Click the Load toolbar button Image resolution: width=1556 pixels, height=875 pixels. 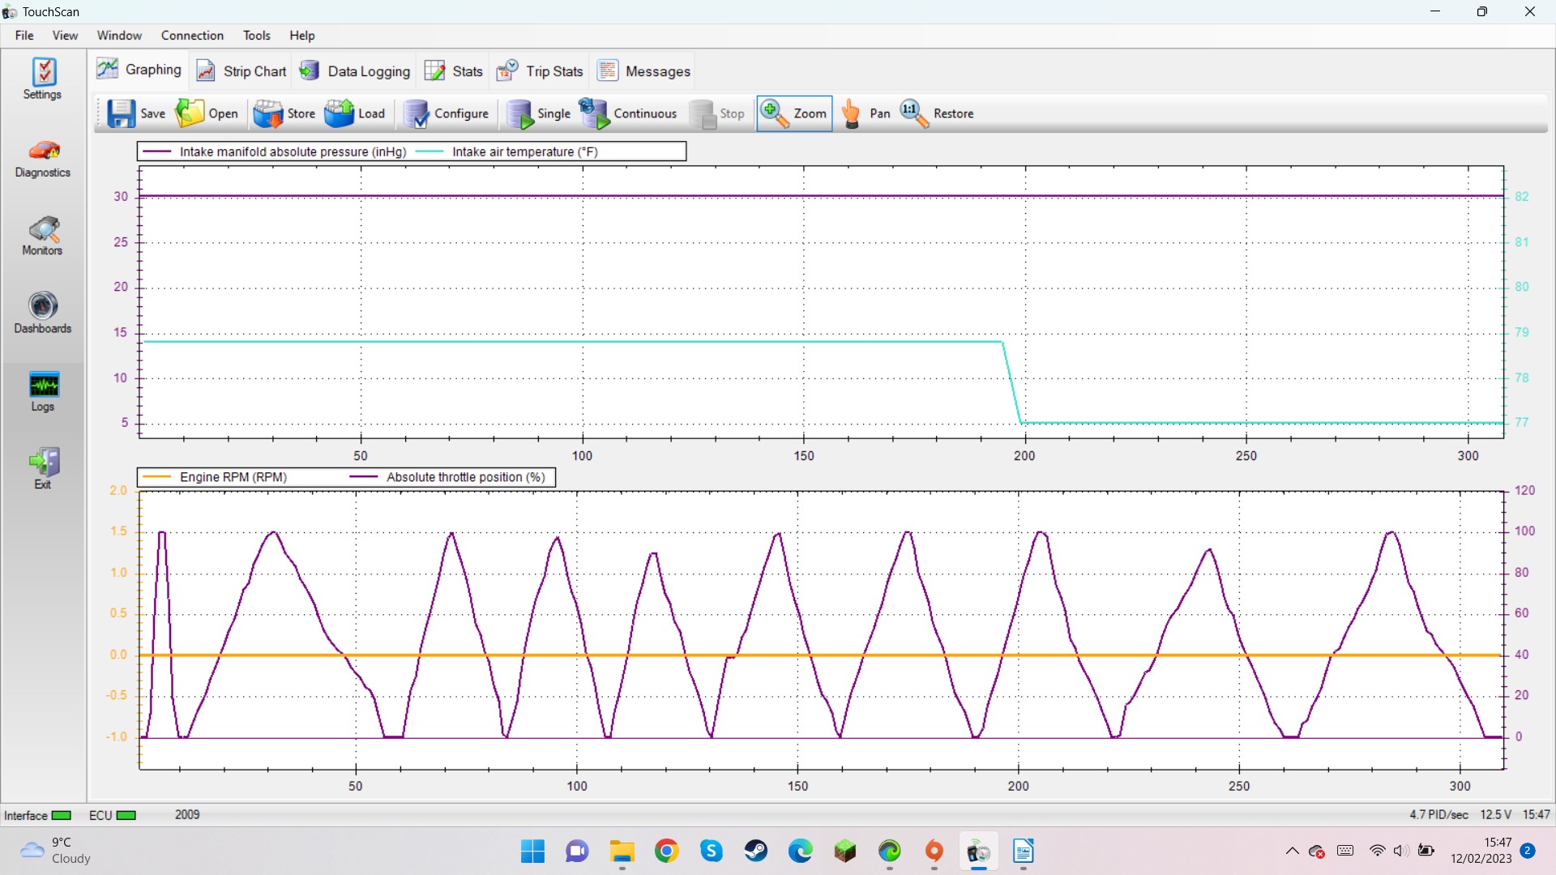355,113
